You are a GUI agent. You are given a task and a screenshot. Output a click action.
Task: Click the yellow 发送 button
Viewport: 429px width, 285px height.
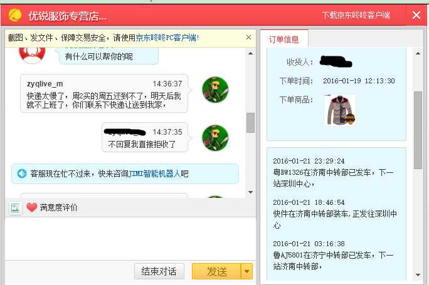click(x=216, y=271)
